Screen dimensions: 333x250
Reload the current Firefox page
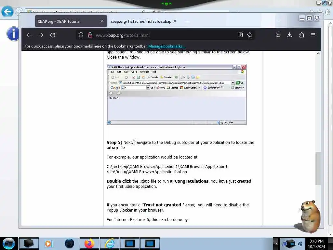tap(53, 35)
